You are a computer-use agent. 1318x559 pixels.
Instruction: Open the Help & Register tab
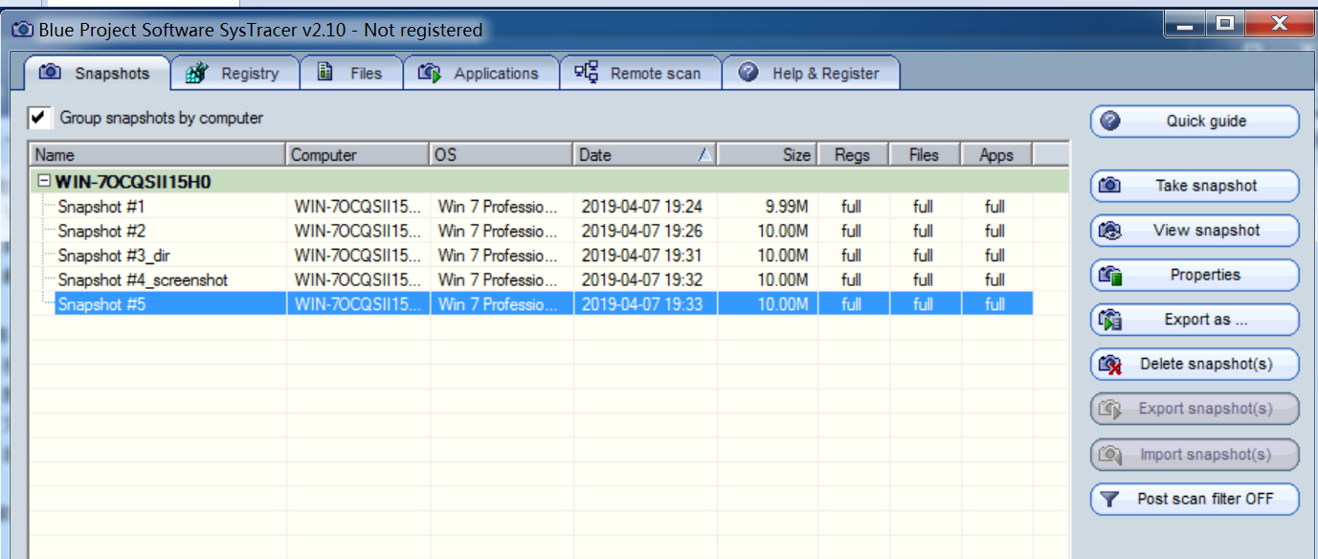[811, 73]
